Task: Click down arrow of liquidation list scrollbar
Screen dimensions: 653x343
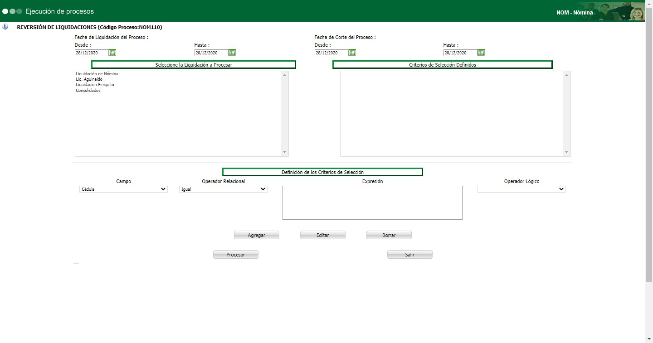Action: [x=285, y=152]
